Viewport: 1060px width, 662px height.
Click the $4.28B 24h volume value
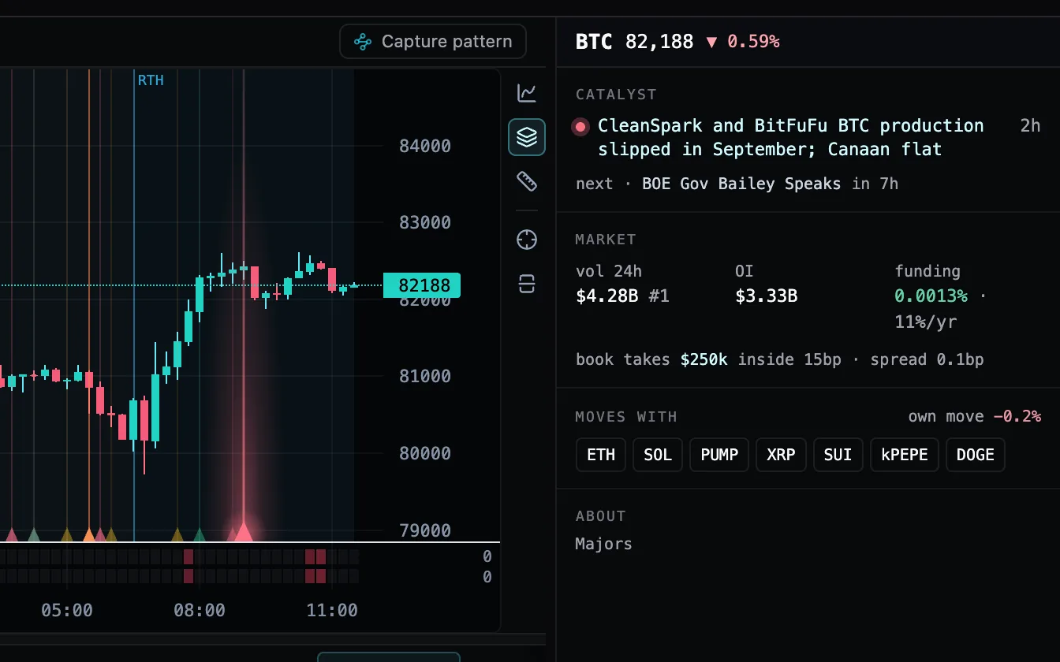pyautogui.click(x=607, y=296)
